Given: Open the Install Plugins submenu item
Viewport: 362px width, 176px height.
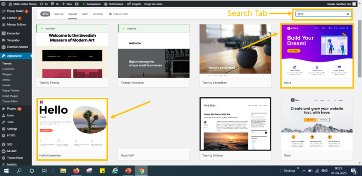Looking at the screenshot, I should [10, 96].
